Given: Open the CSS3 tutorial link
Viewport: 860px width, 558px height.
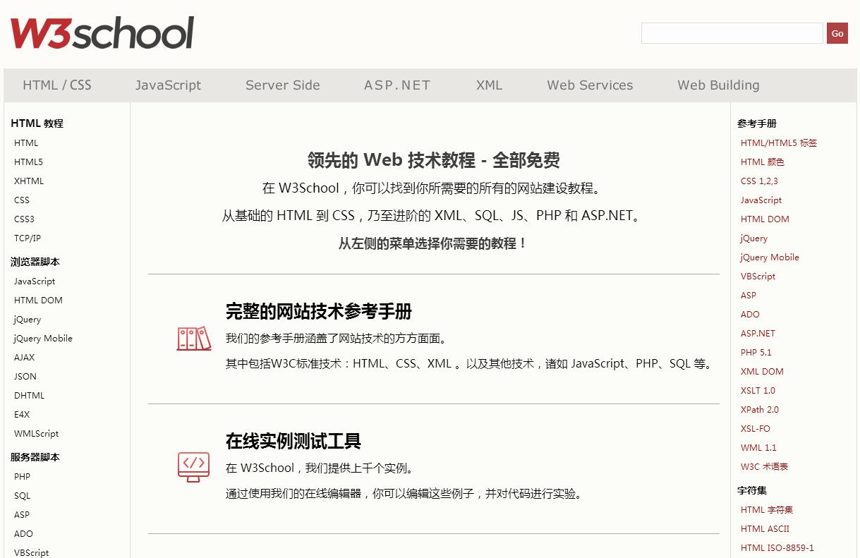Looking at the screenshot, I should tap(24, 219).
